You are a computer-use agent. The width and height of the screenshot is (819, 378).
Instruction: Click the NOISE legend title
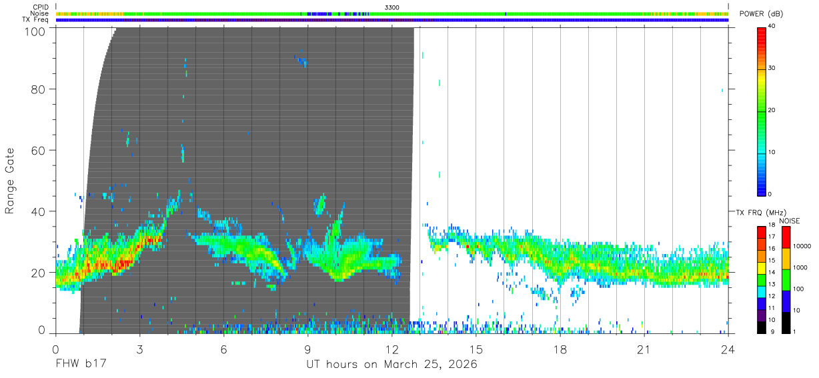click(x=788, y=221)
